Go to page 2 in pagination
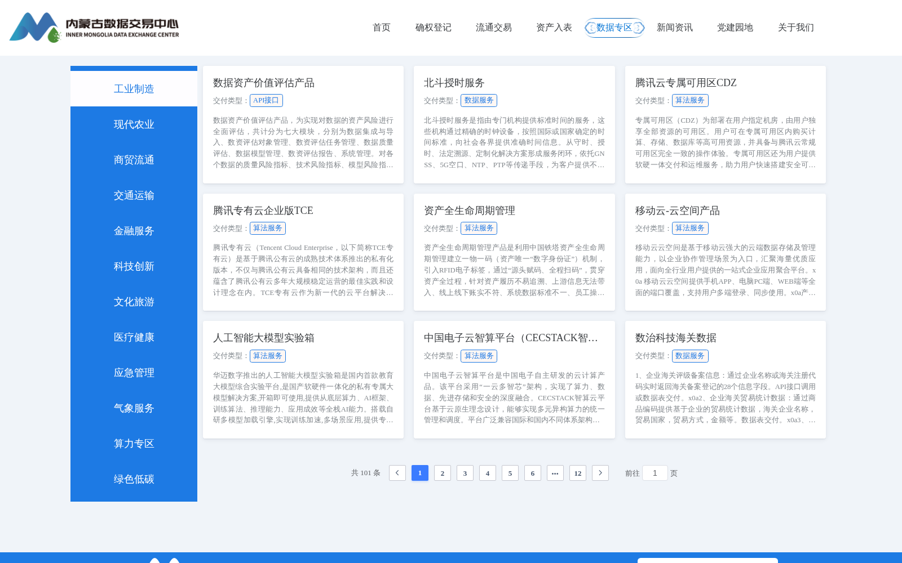The height and width of the screenshot is (563, 902). tap(443, 473)
